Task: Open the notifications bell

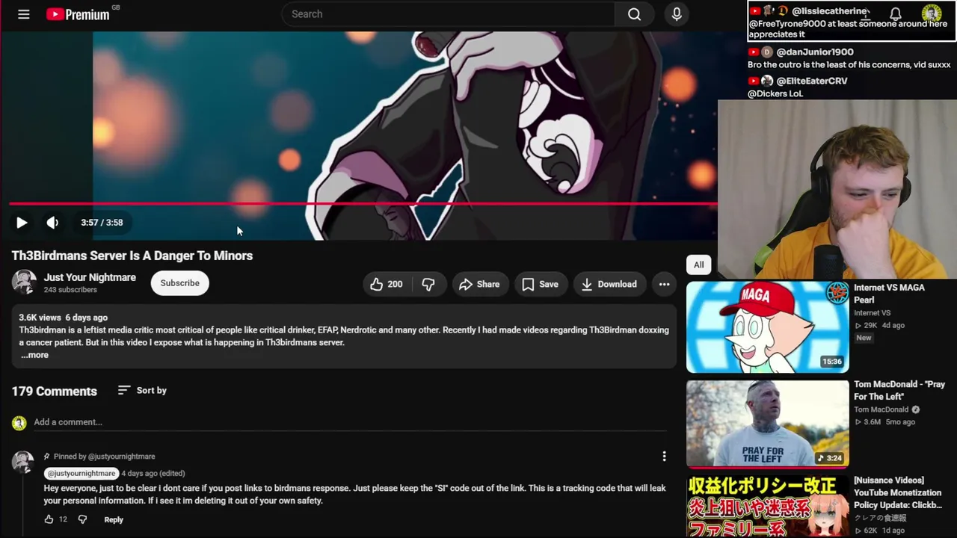Action: tap(895, 13)
